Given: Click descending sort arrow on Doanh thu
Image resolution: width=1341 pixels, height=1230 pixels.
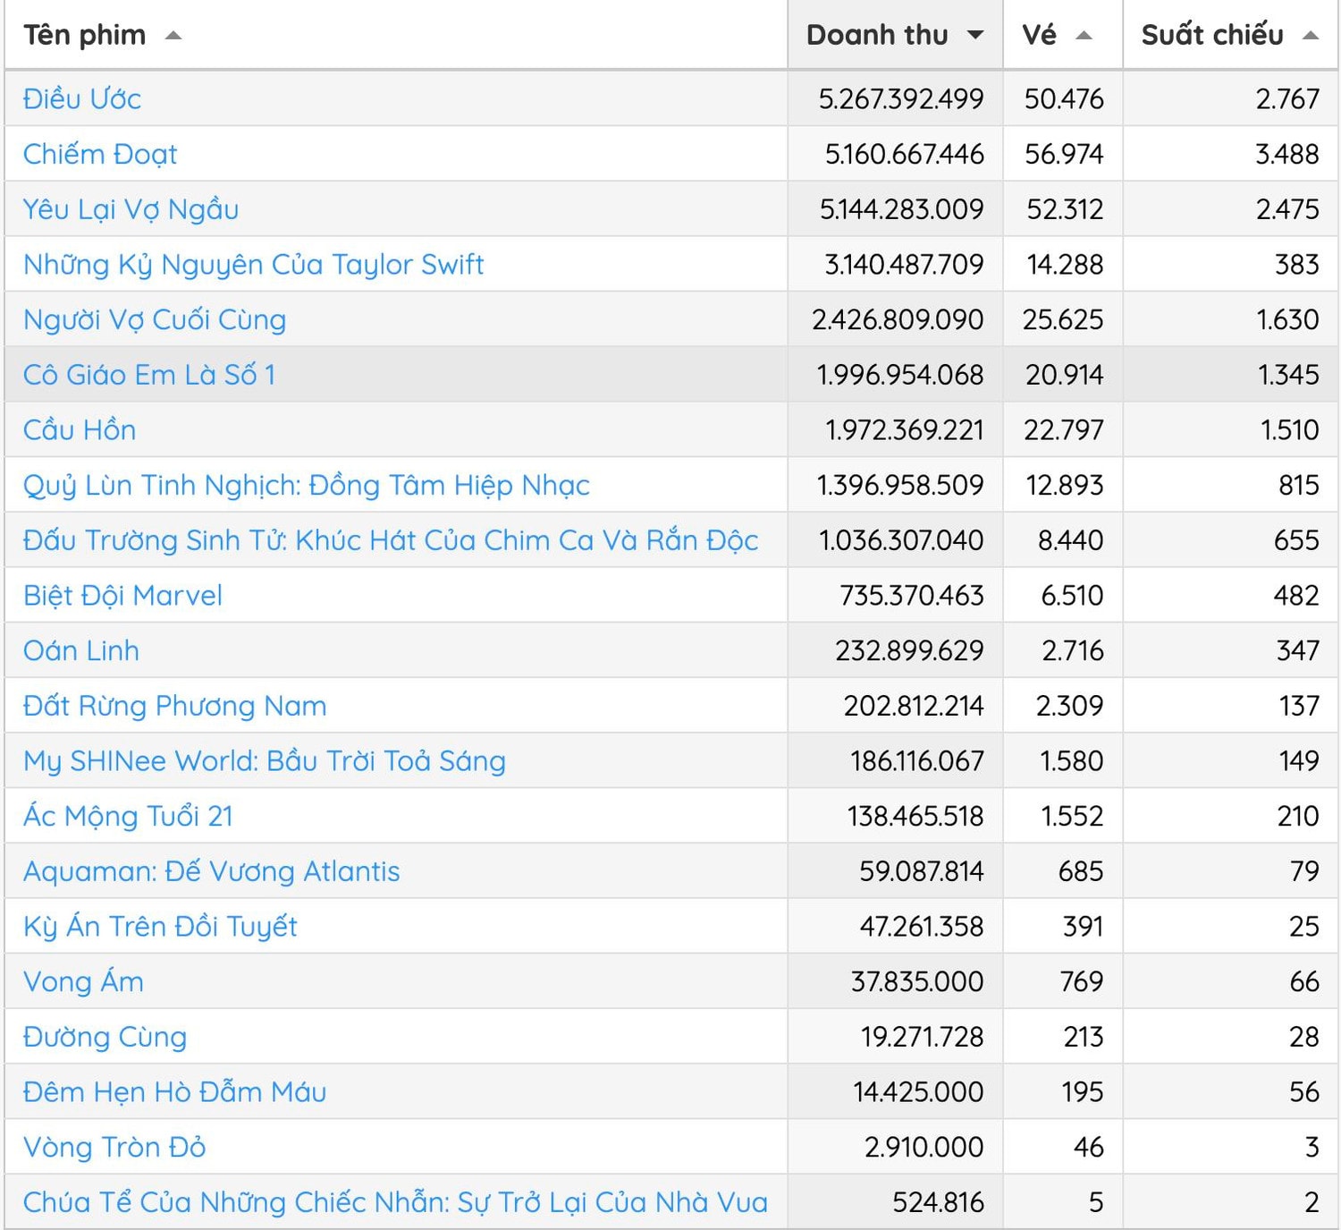Looking at the screenshot, I should (975, 36).
